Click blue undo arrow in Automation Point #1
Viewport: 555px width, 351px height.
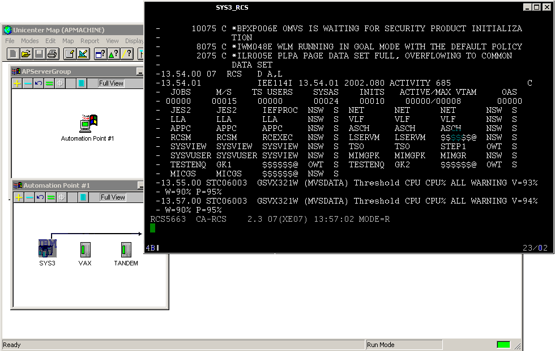click(40, 197)
